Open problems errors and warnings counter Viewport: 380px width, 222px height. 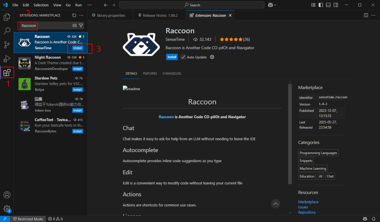pyautogui.click(x=55, y=219)
